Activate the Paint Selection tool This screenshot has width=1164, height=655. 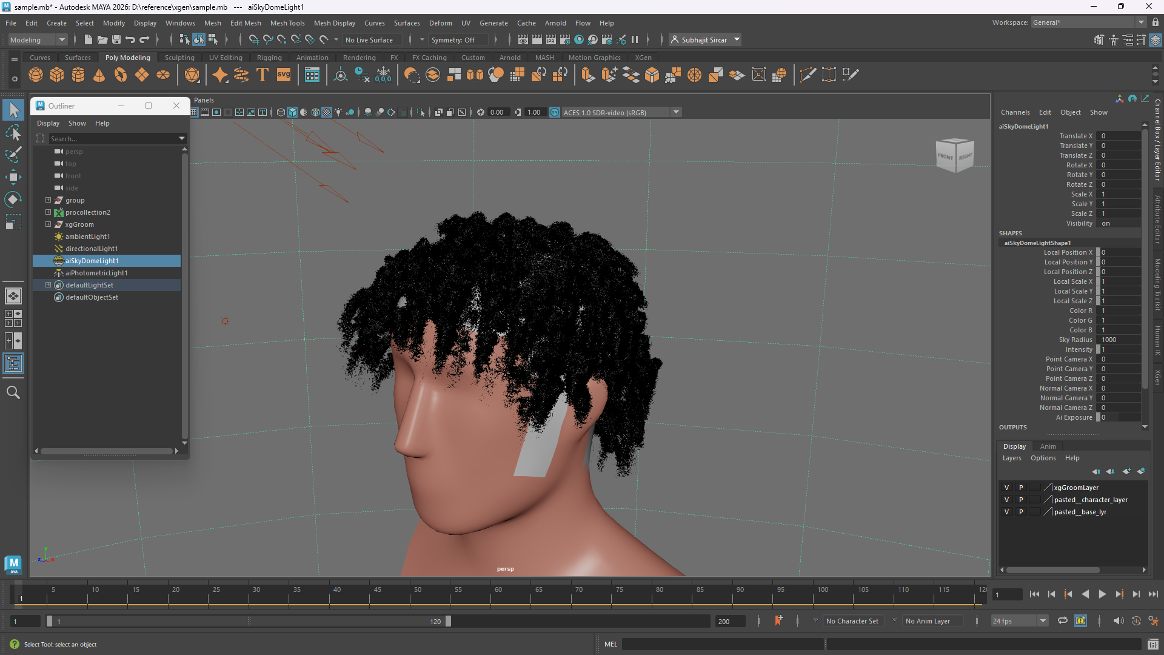tap(13, 155)
